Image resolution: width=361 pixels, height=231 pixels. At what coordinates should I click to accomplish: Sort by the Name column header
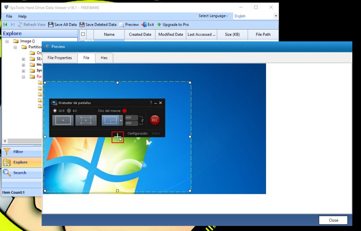(x=109, y=34)
